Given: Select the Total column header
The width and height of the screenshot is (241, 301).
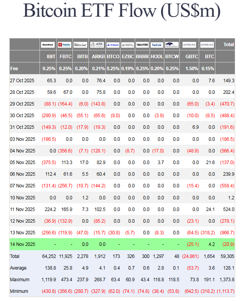Looking at the screenshot, I should pyautogui.click(x=229, y=45).
